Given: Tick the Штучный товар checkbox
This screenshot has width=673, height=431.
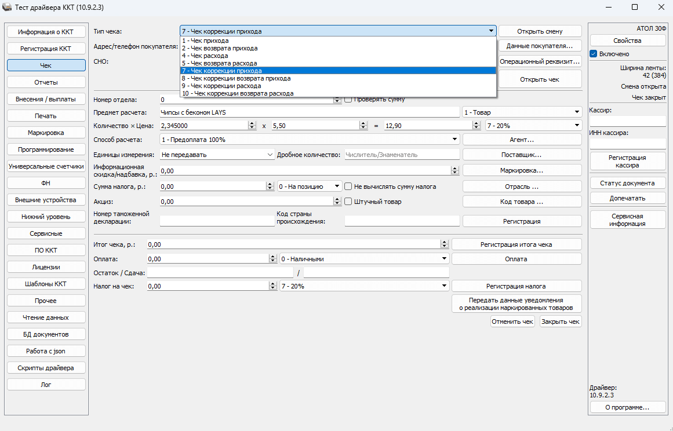Looking at the screenshot, I should (348, 202).
